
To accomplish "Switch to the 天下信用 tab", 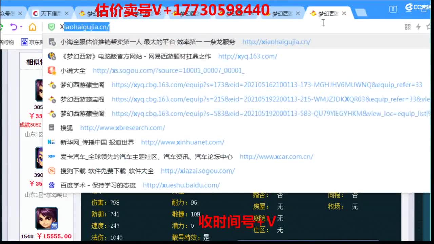I will (51, 14).
